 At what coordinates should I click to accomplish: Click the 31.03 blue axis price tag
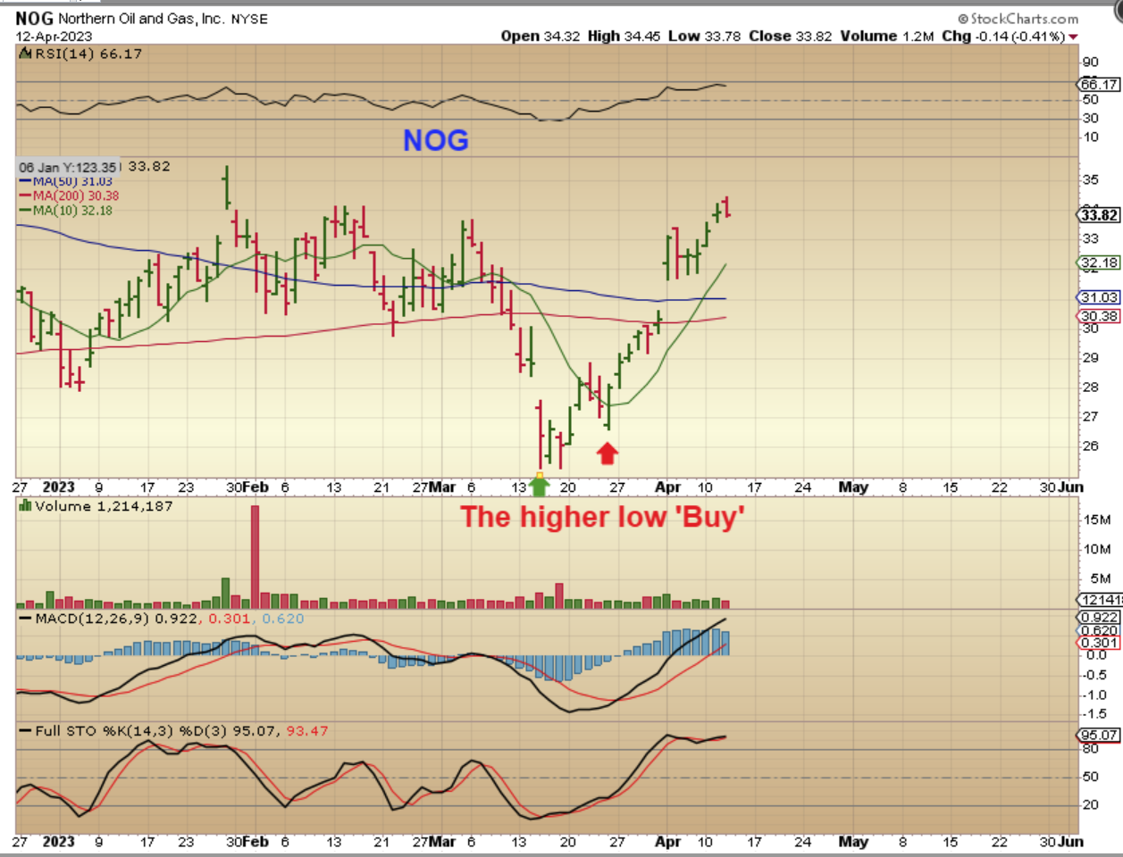pos(1099,297)
